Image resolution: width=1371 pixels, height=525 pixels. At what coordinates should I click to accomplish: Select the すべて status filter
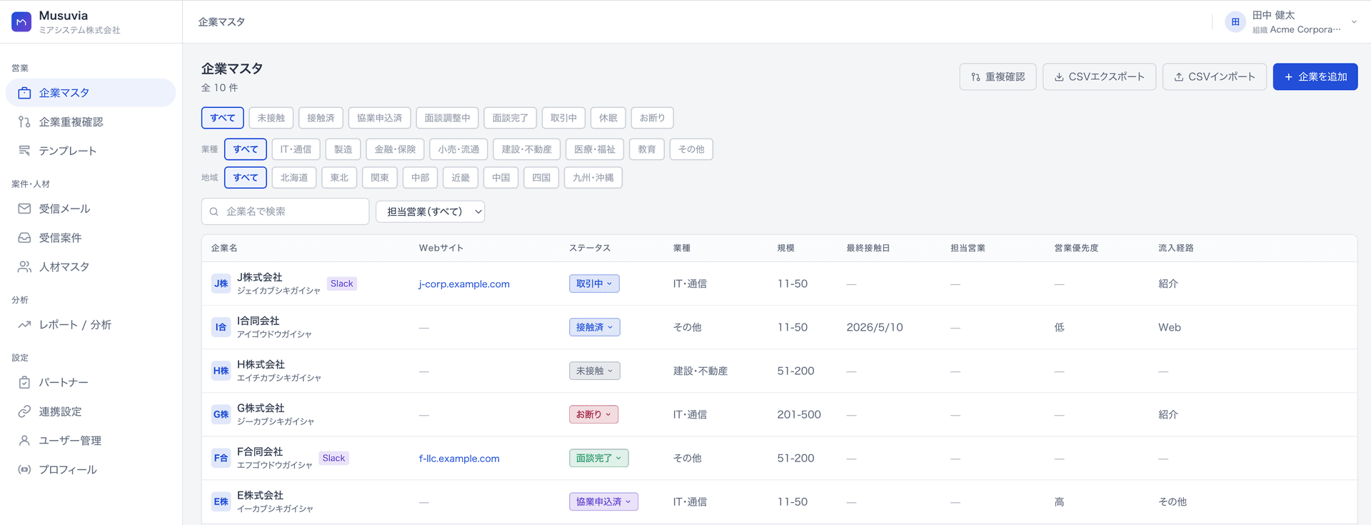223,118
